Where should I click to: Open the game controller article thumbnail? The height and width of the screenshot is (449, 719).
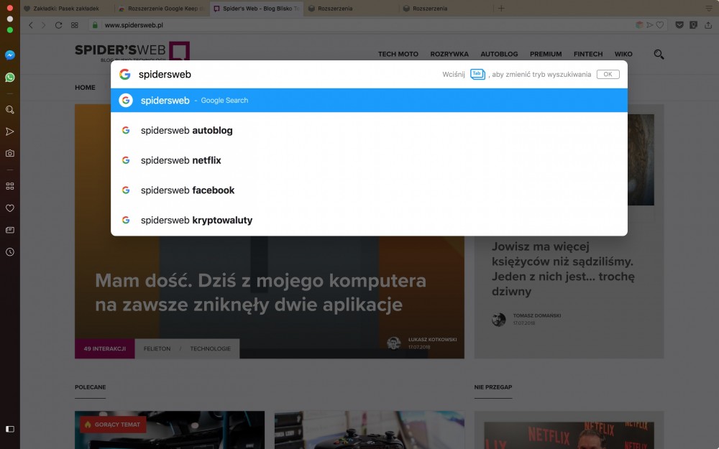tap(369, 430)
